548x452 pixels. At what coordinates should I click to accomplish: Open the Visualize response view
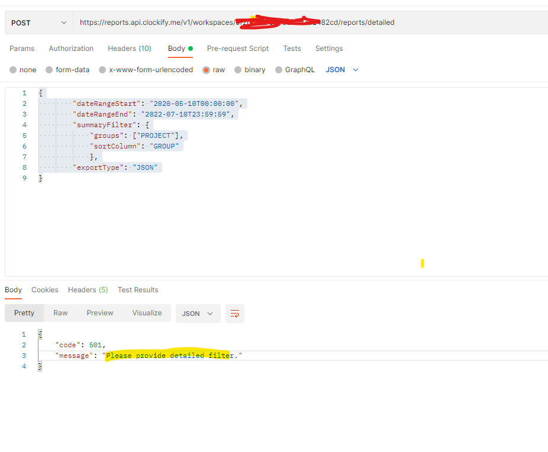click(146, 313)
